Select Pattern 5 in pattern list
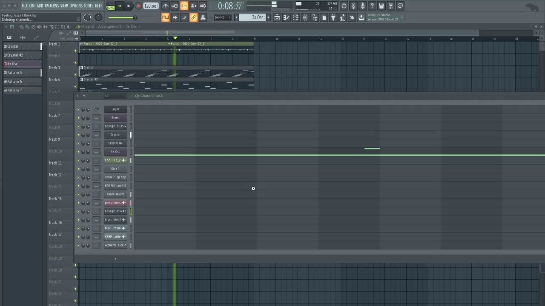 (22, 73)
